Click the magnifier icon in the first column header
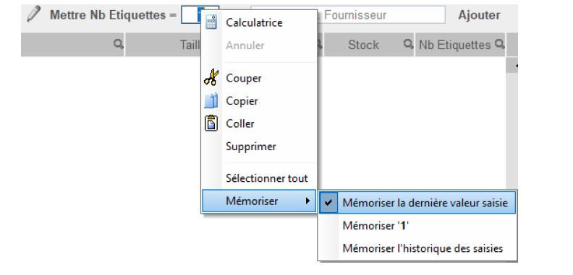 click(x=118, y=45)
